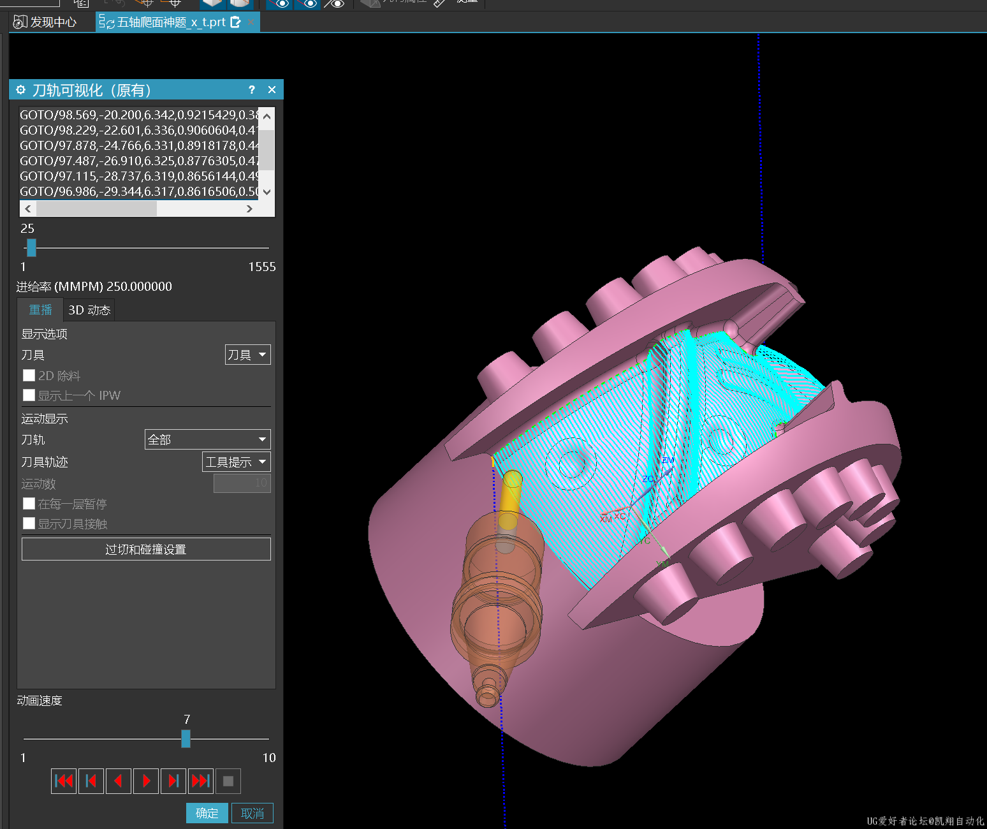Click the 运动数 input field
Viewport: 987px width, 829px height.
[x=242, y=483]
